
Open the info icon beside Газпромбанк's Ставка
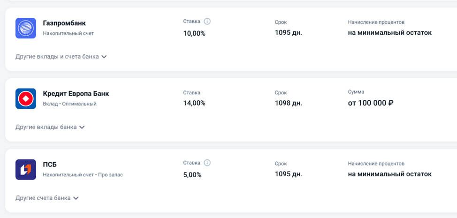click(207, 21)
